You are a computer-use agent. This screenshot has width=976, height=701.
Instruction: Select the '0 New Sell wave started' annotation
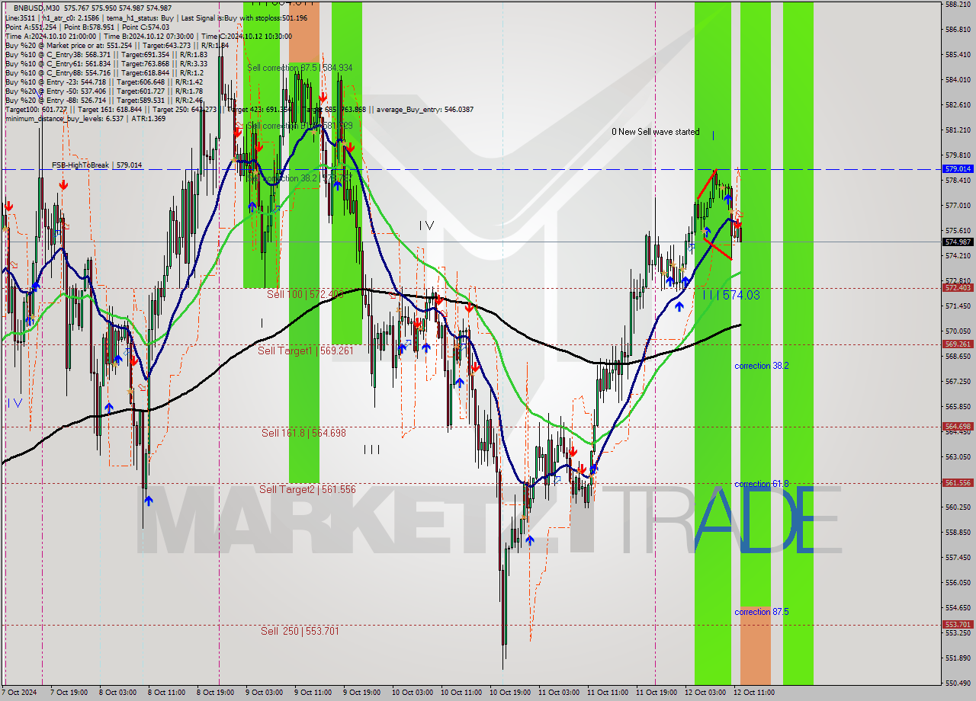point(655,132)
